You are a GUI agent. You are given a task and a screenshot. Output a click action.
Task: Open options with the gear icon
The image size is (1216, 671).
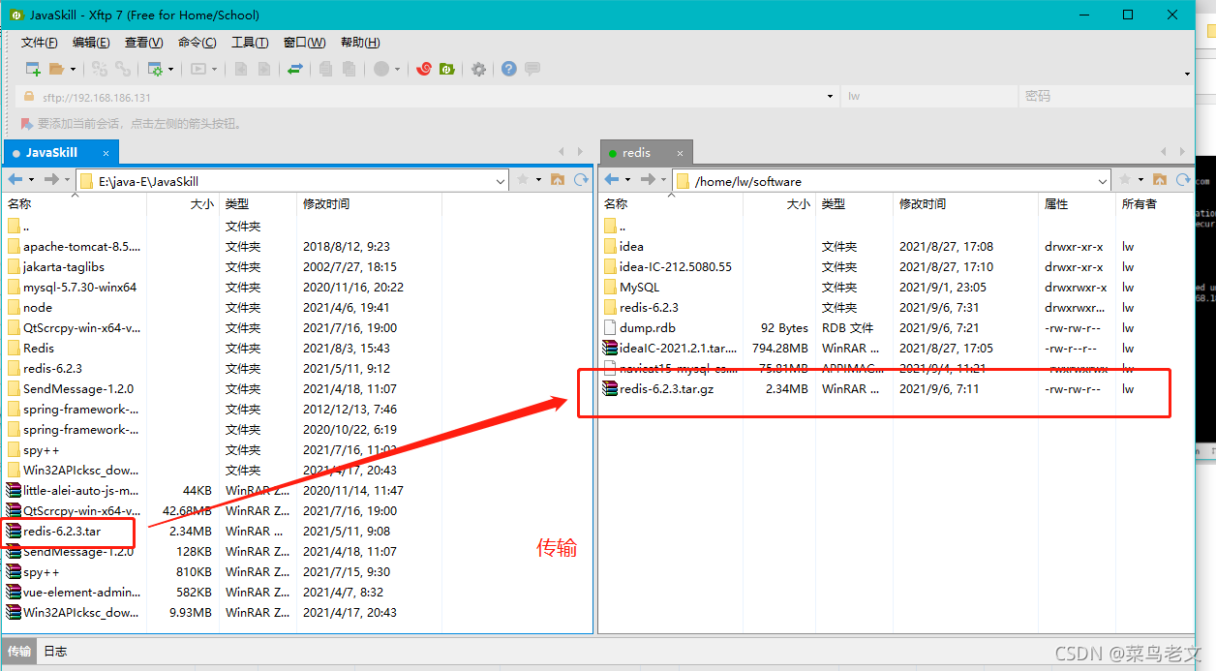(478, 69)
